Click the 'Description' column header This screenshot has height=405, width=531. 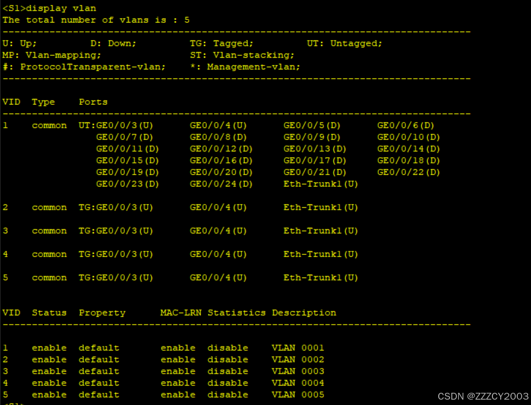pos(304,313)
